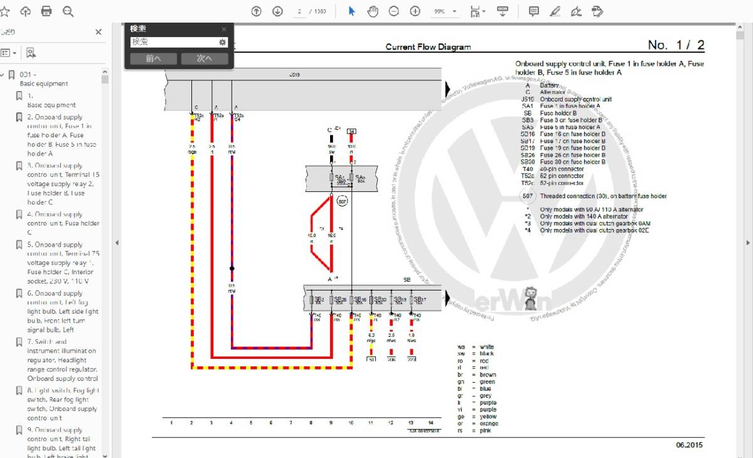Click the current page number field
The height and width of the screenshot is (458, 753).
301,11
